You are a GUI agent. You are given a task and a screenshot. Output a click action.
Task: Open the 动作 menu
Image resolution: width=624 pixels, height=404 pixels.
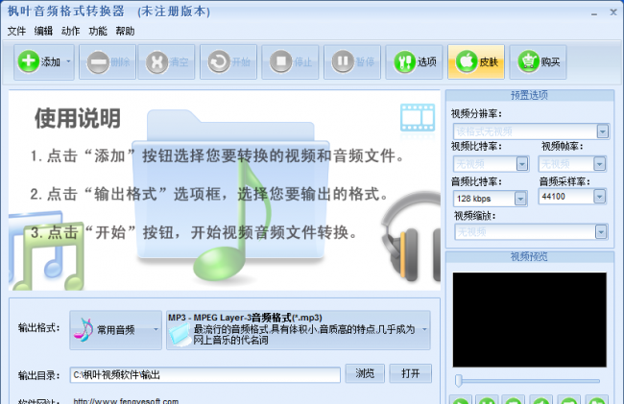(x=70, y=31)
